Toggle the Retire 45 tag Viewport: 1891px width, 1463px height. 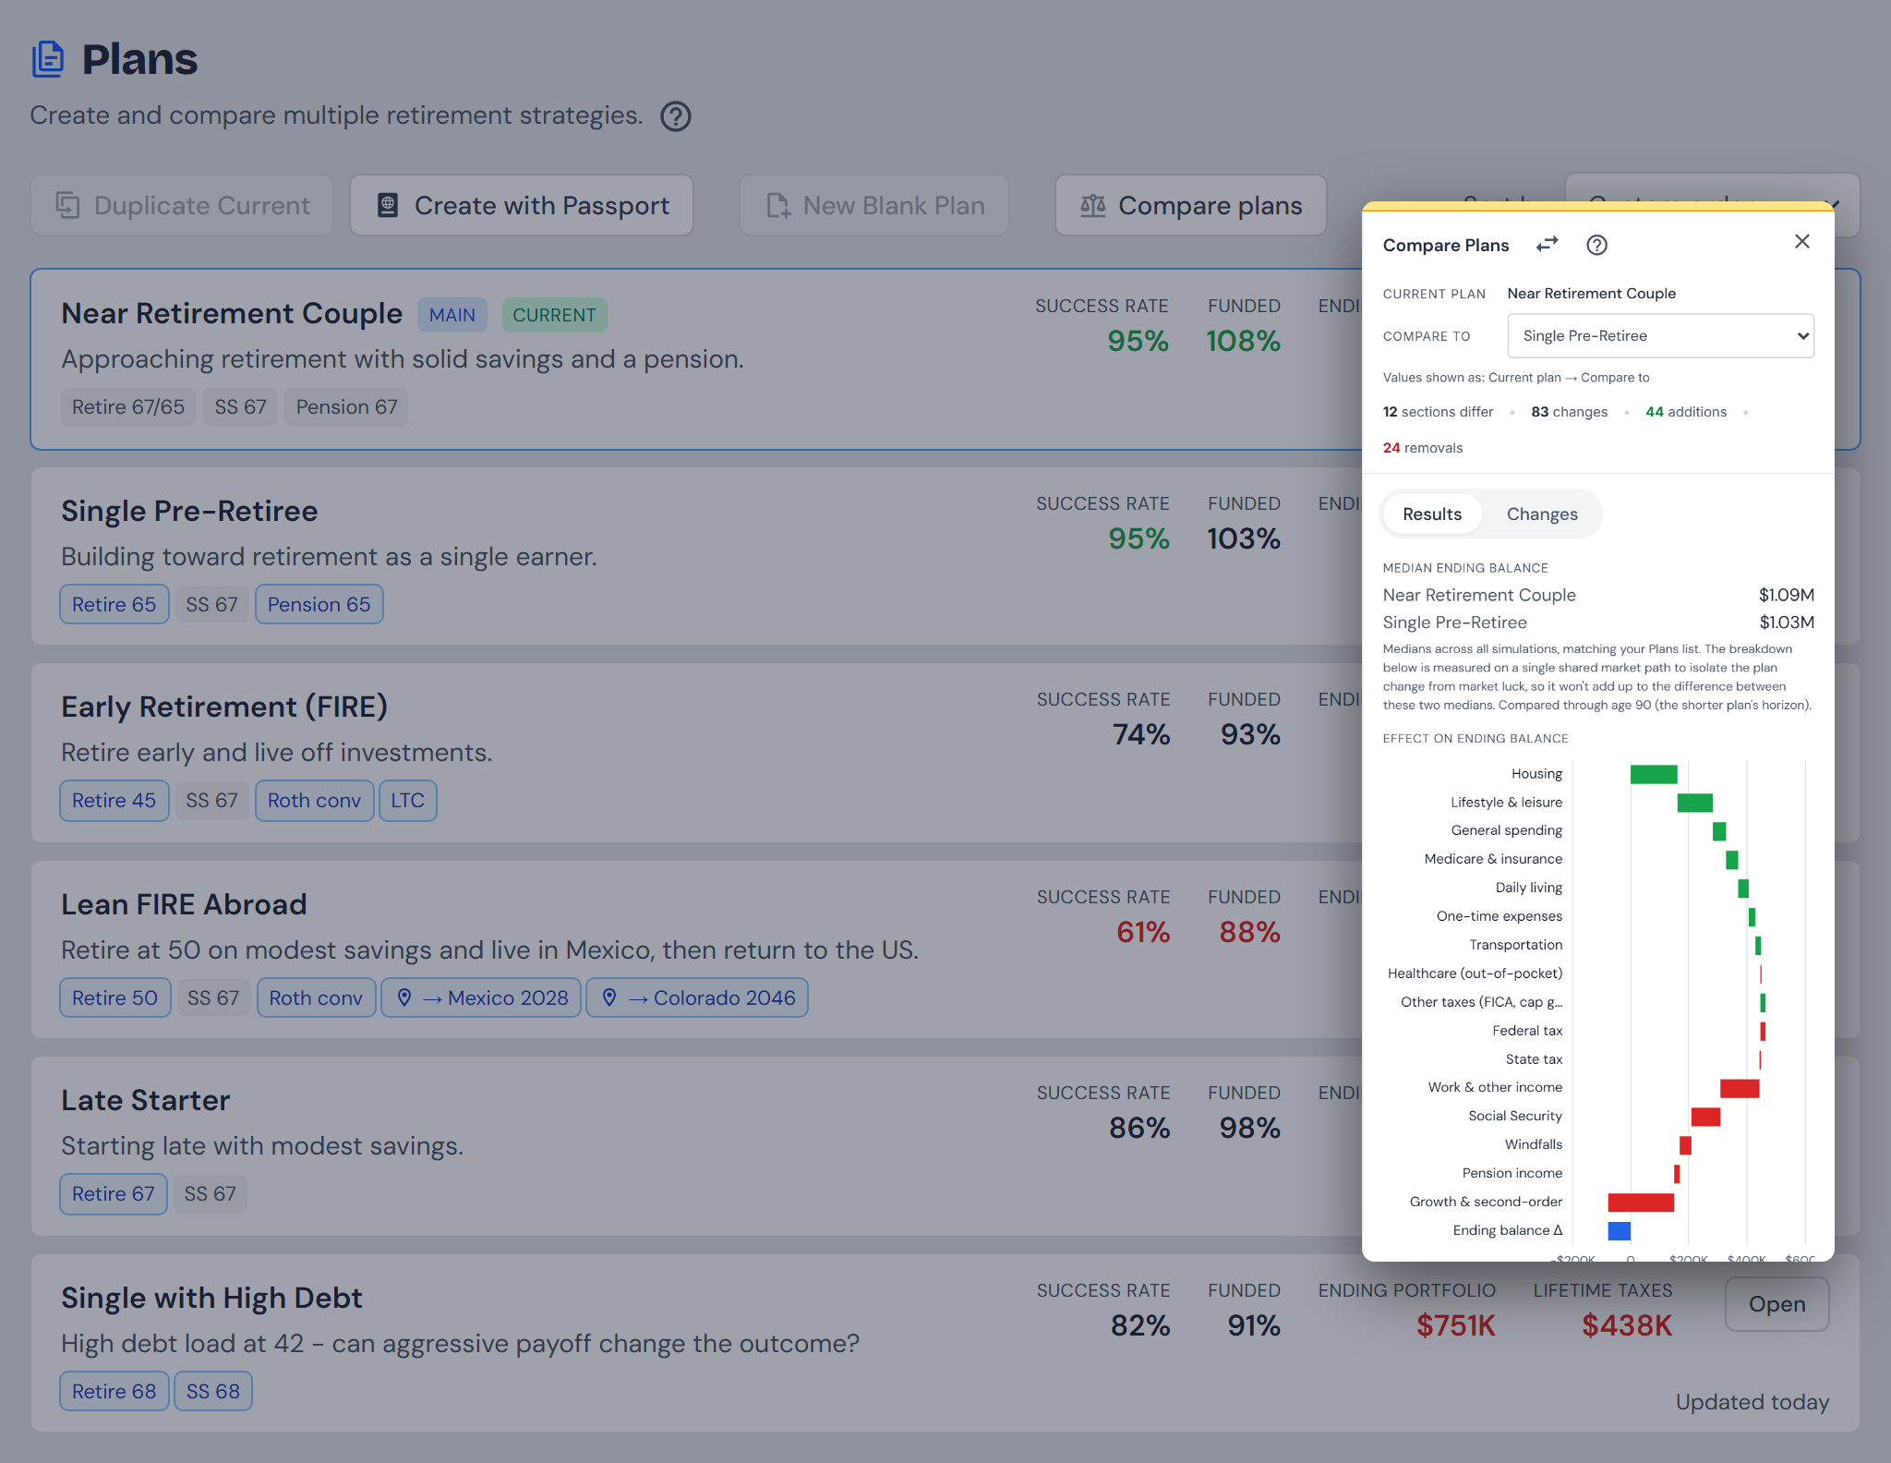point(114,800)
